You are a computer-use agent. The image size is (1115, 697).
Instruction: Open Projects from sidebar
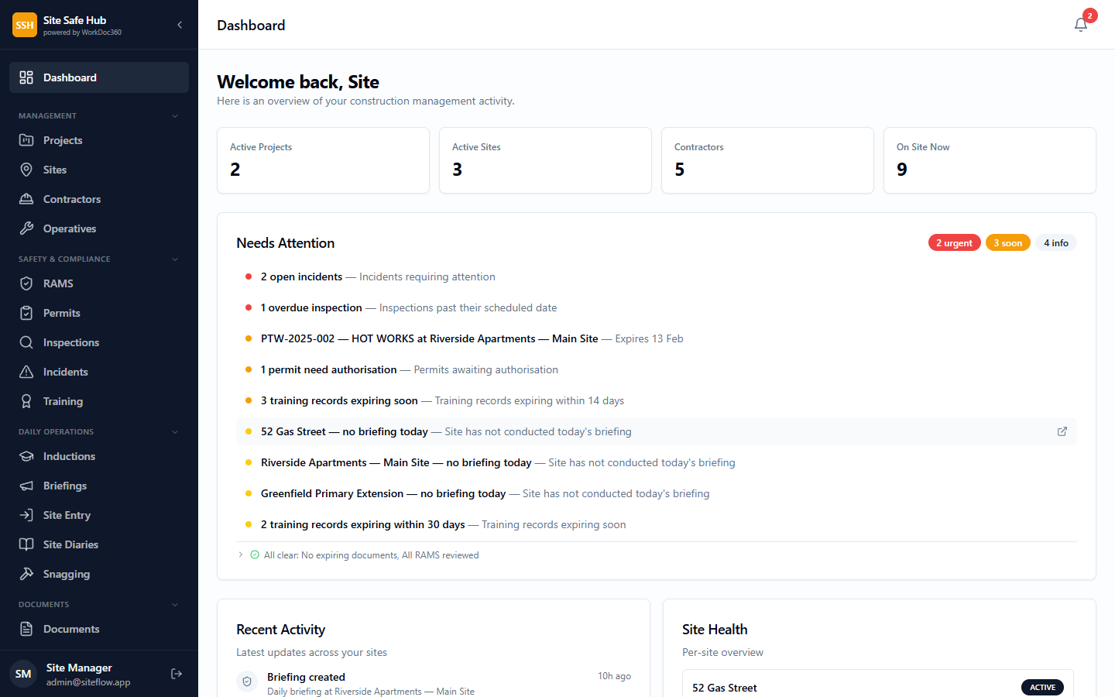coord(99,140)
